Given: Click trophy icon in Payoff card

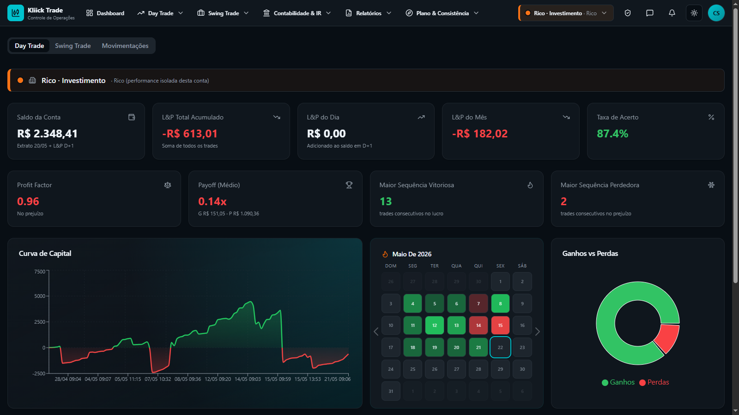Looking at the screenshot, I should click(x=349, y=185).
